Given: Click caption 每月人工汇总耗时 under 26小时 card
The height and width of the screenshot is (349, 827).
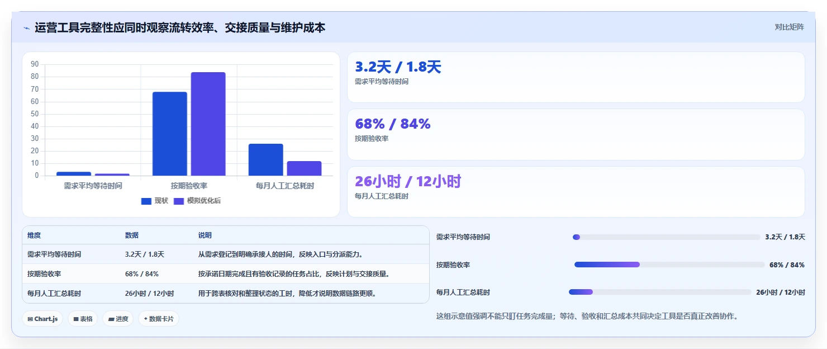Looking at the screenshot, I should click(x=382, y=196).
